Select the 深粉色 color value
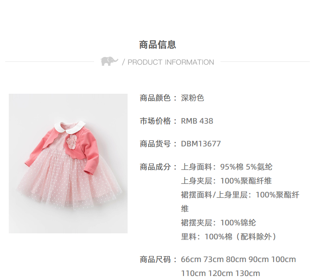 193,98
